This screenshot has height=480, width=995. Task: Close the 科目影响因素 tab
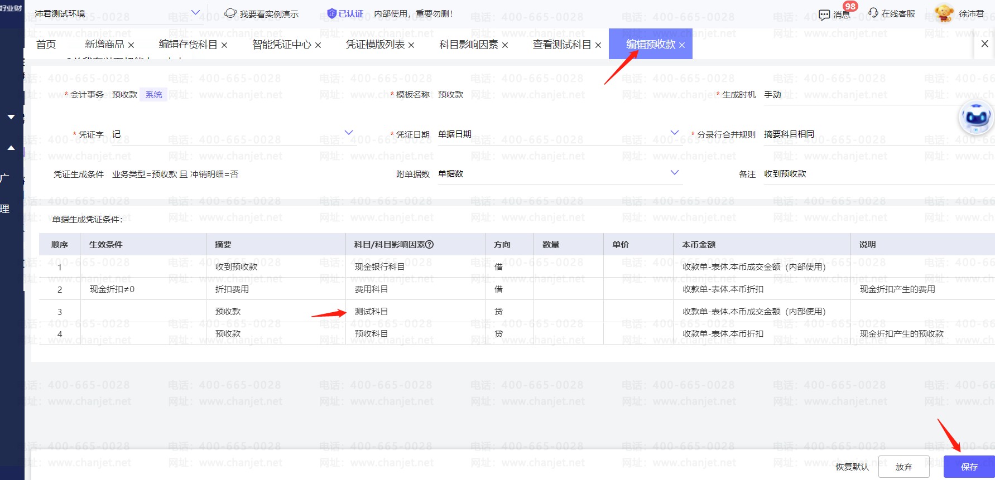(x=505, y=45)
